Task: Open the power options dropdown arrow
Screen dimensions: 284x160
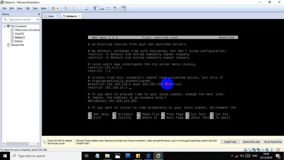Action: pos(58,8)
